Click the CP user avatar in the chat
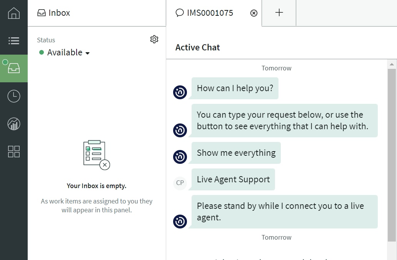Screen dimensions: 397x260 coord(180,183)
